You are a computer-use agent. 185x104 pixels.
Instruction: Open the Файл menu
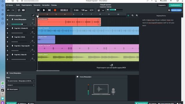point(18,5)
